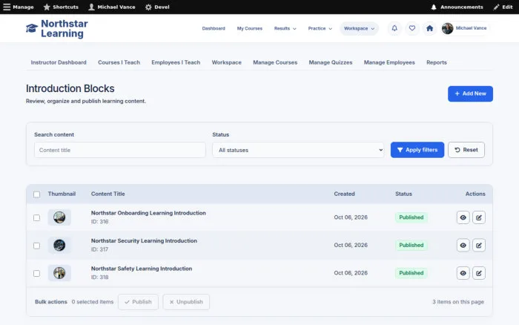Click Northstar Learning graduation cap logo

click(32, 28)
